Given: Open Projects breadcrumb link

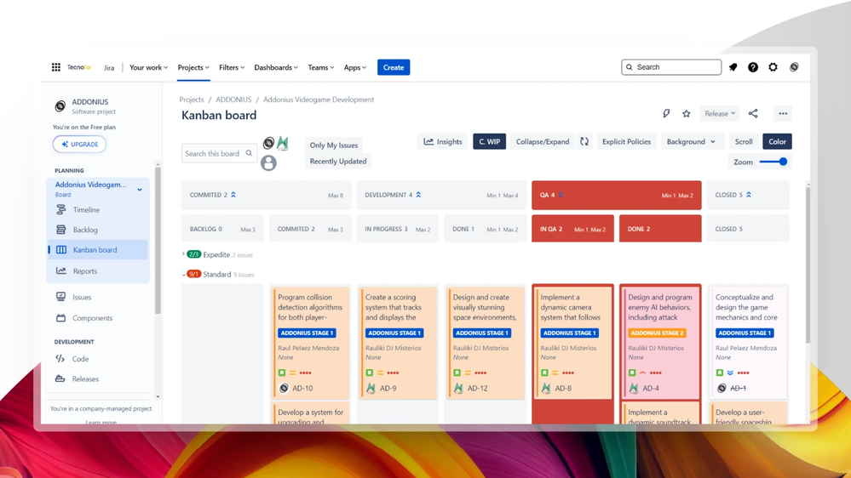Looking at the screenshot, I should click(x=192, y=100).
